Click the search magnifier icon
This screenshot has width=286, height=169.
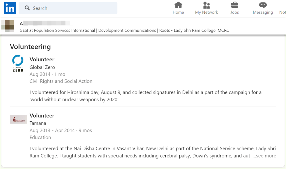[27, 8]
